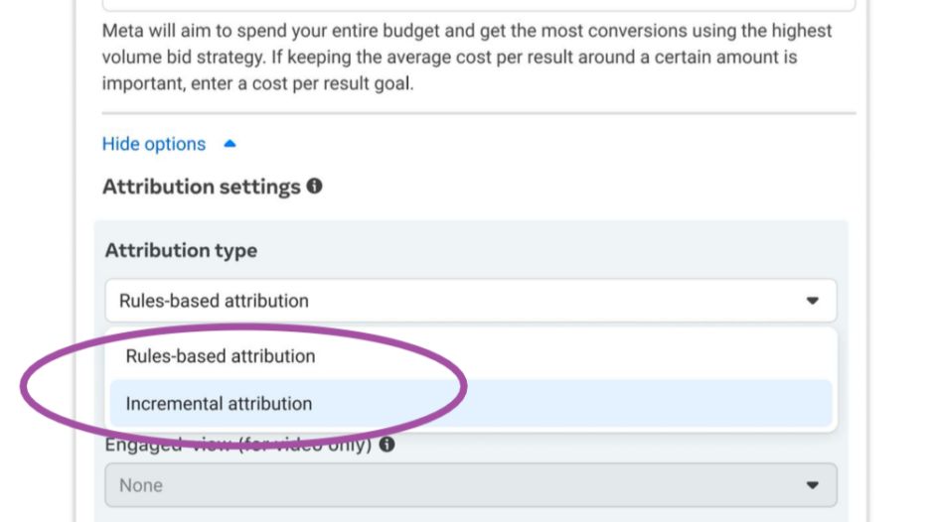This screenshot has width=930, height=522.
Task: Click the Engaged-view info icon
Action: (x=387, y=445)
